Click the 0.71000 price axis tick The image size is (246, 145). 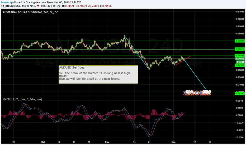pyautogui.click(x=240, y=85)
